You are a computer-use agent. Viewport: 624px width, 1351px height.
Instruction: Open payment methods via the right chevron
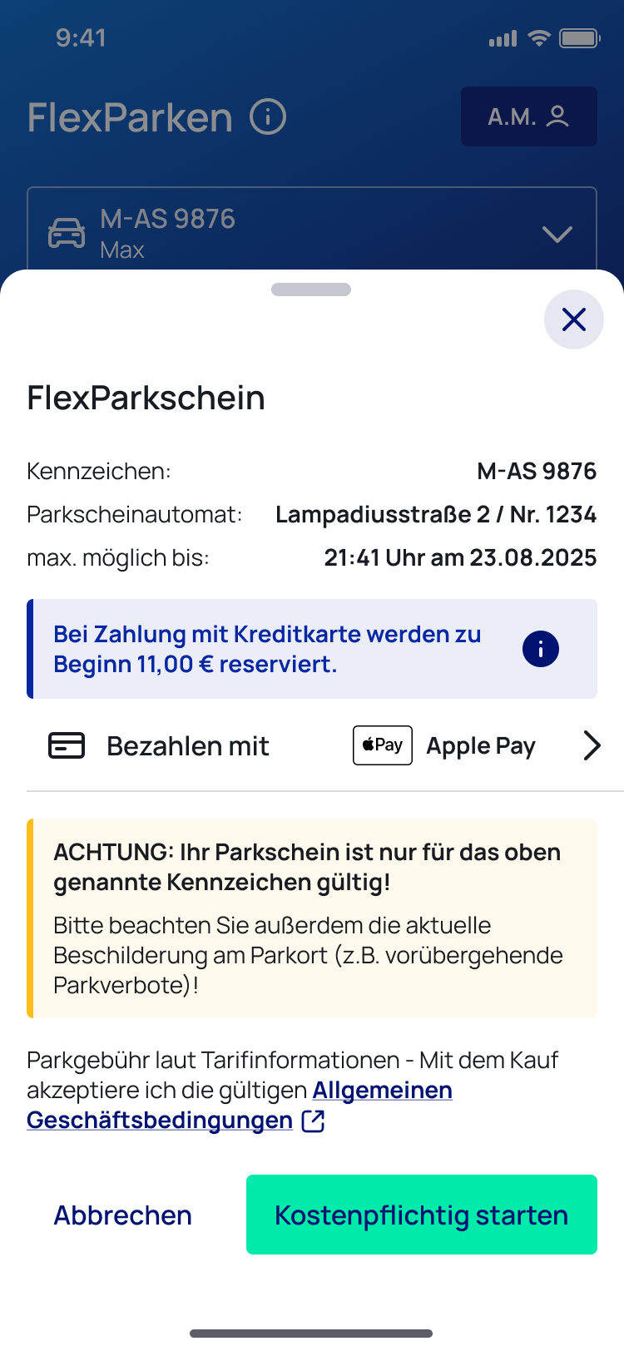(592, 745)
